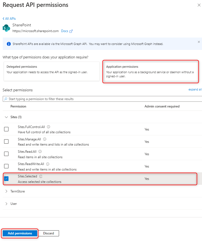Click the Permission column header

18,106
